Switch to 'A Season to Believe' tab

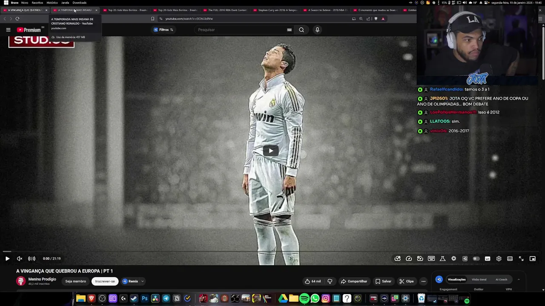coord(325,10)
